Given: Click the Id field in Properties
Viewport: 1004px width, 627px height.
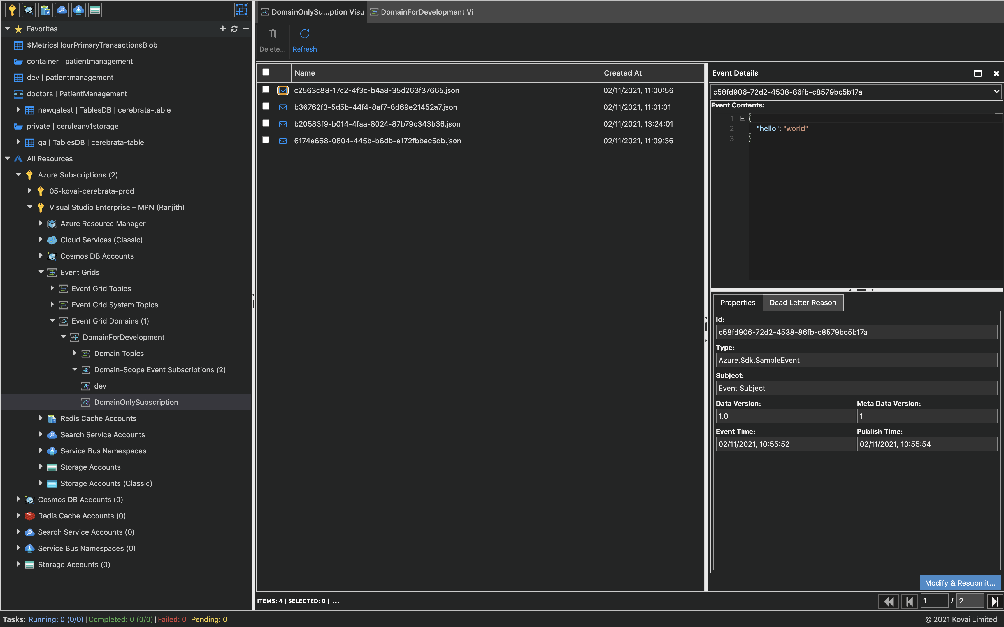Looking at the screenshot, I should click(x=856, y=332).
